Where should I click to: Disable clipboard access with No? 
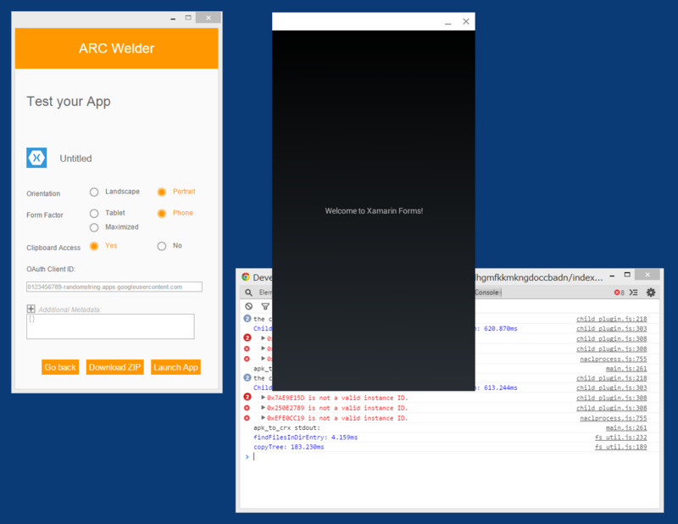click(161, 246)
